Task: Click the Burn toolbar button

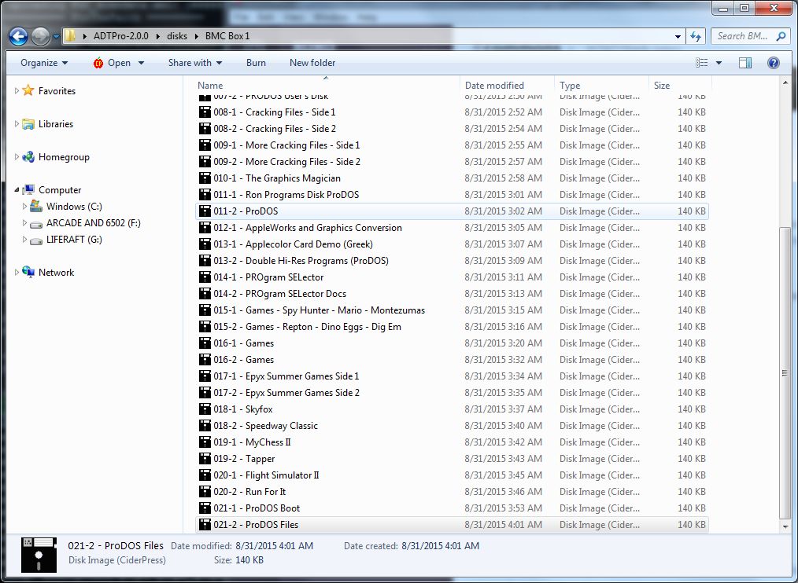Action: coord(256,63)
